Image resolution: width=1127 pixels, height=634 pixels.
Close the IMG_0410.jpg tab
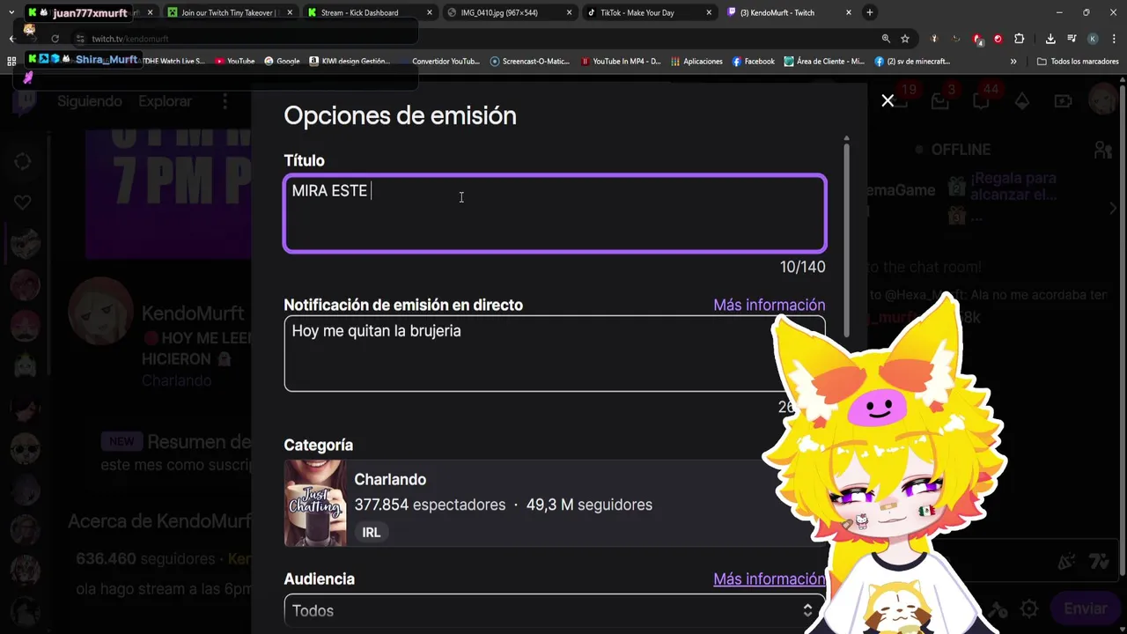point(569,12)
